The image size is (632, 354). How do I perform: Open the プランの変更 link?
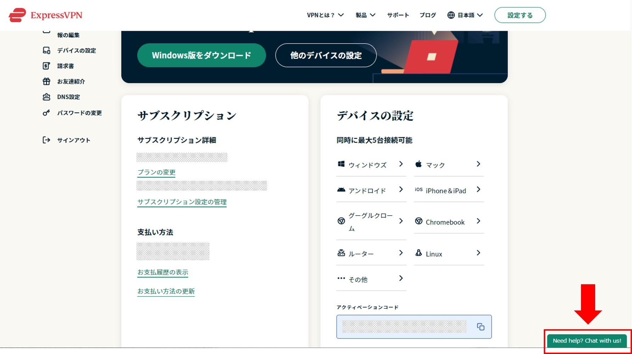coord(156,172)
